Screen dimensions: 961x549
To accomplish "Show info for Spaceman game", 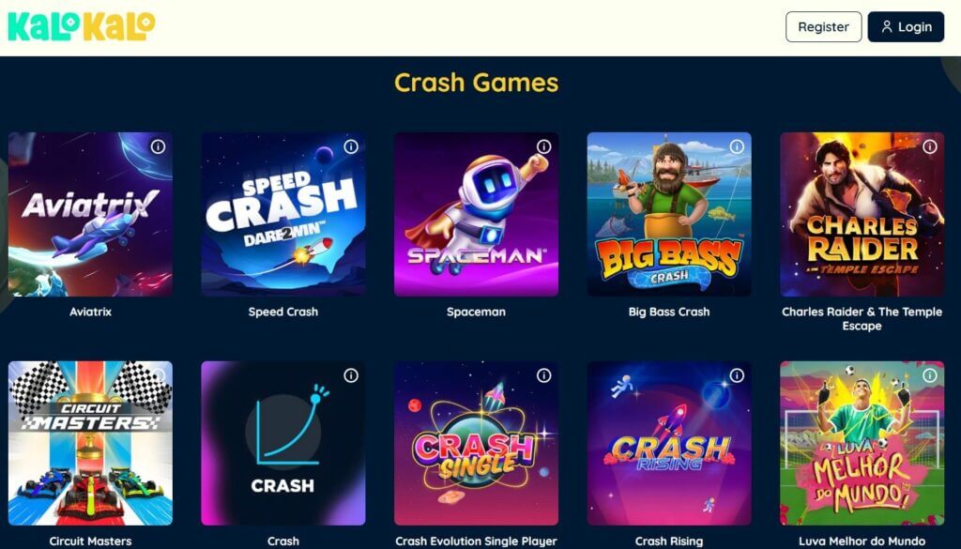I will pos(543,147).
